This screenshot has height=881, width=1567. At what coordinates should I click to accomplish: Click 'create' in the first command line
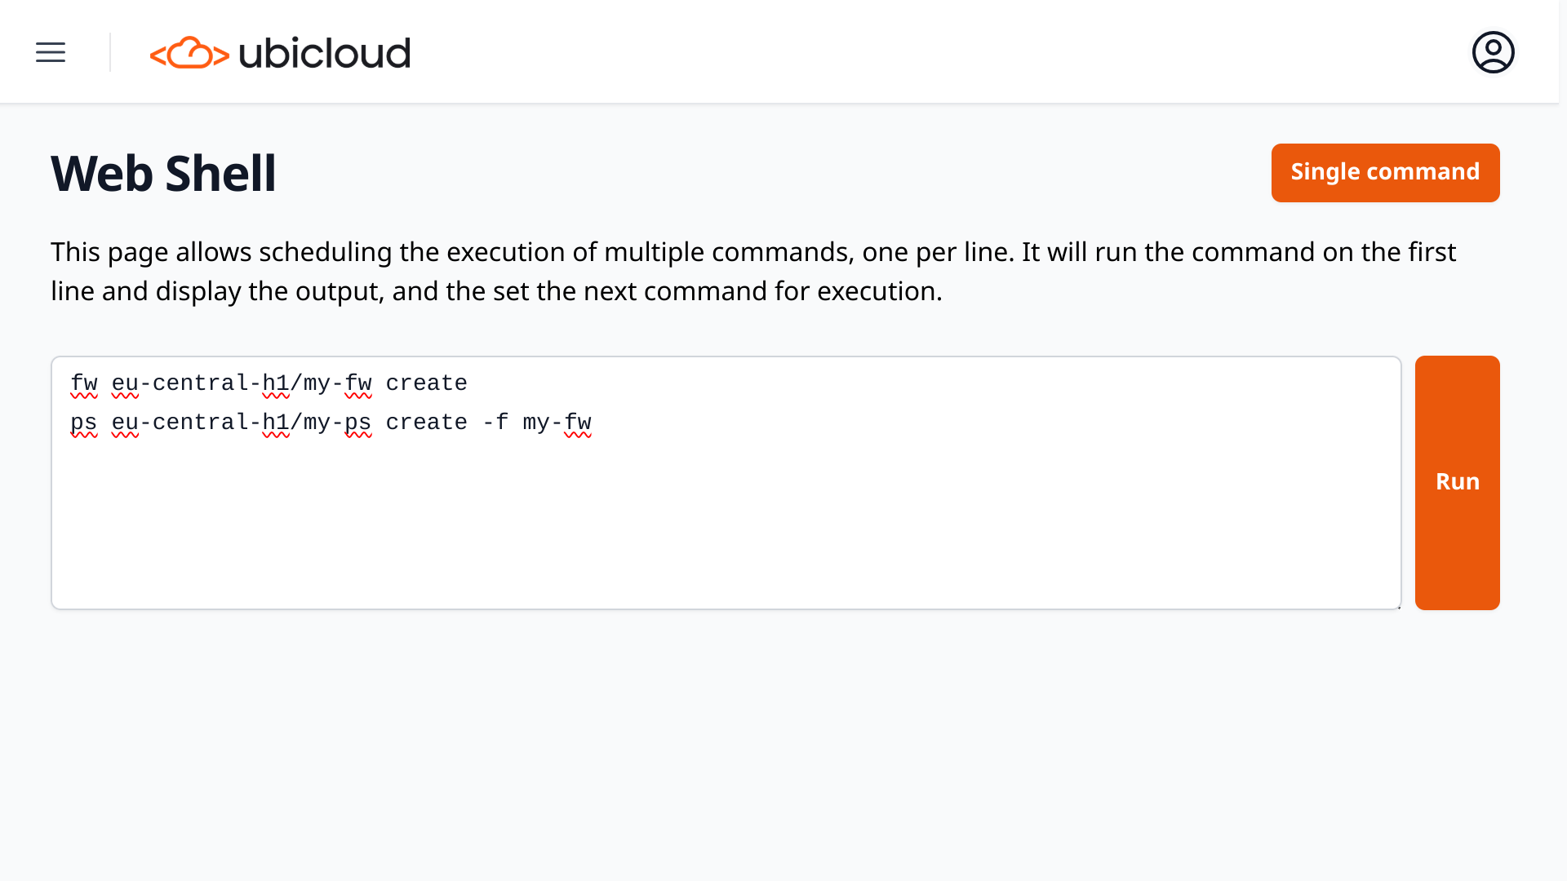[426, 383]
